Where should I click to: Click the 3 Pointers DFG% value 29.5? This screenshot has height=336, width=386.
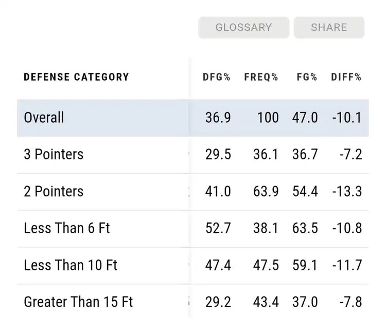218,155
